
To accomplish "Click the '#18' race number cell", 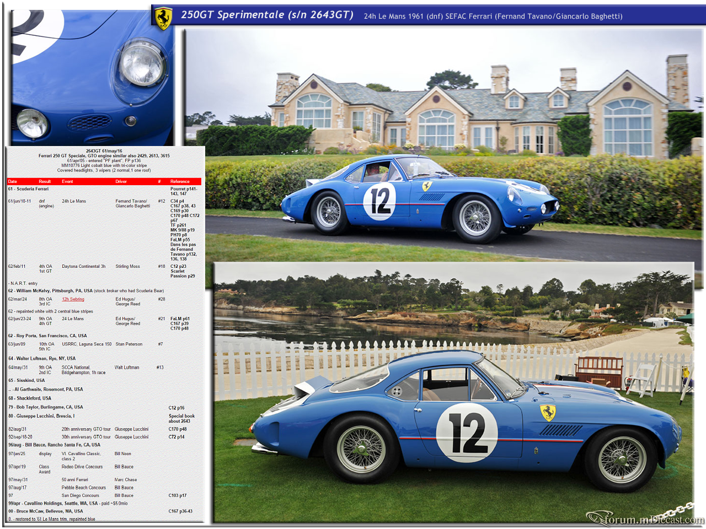I will tap(162, 266).
